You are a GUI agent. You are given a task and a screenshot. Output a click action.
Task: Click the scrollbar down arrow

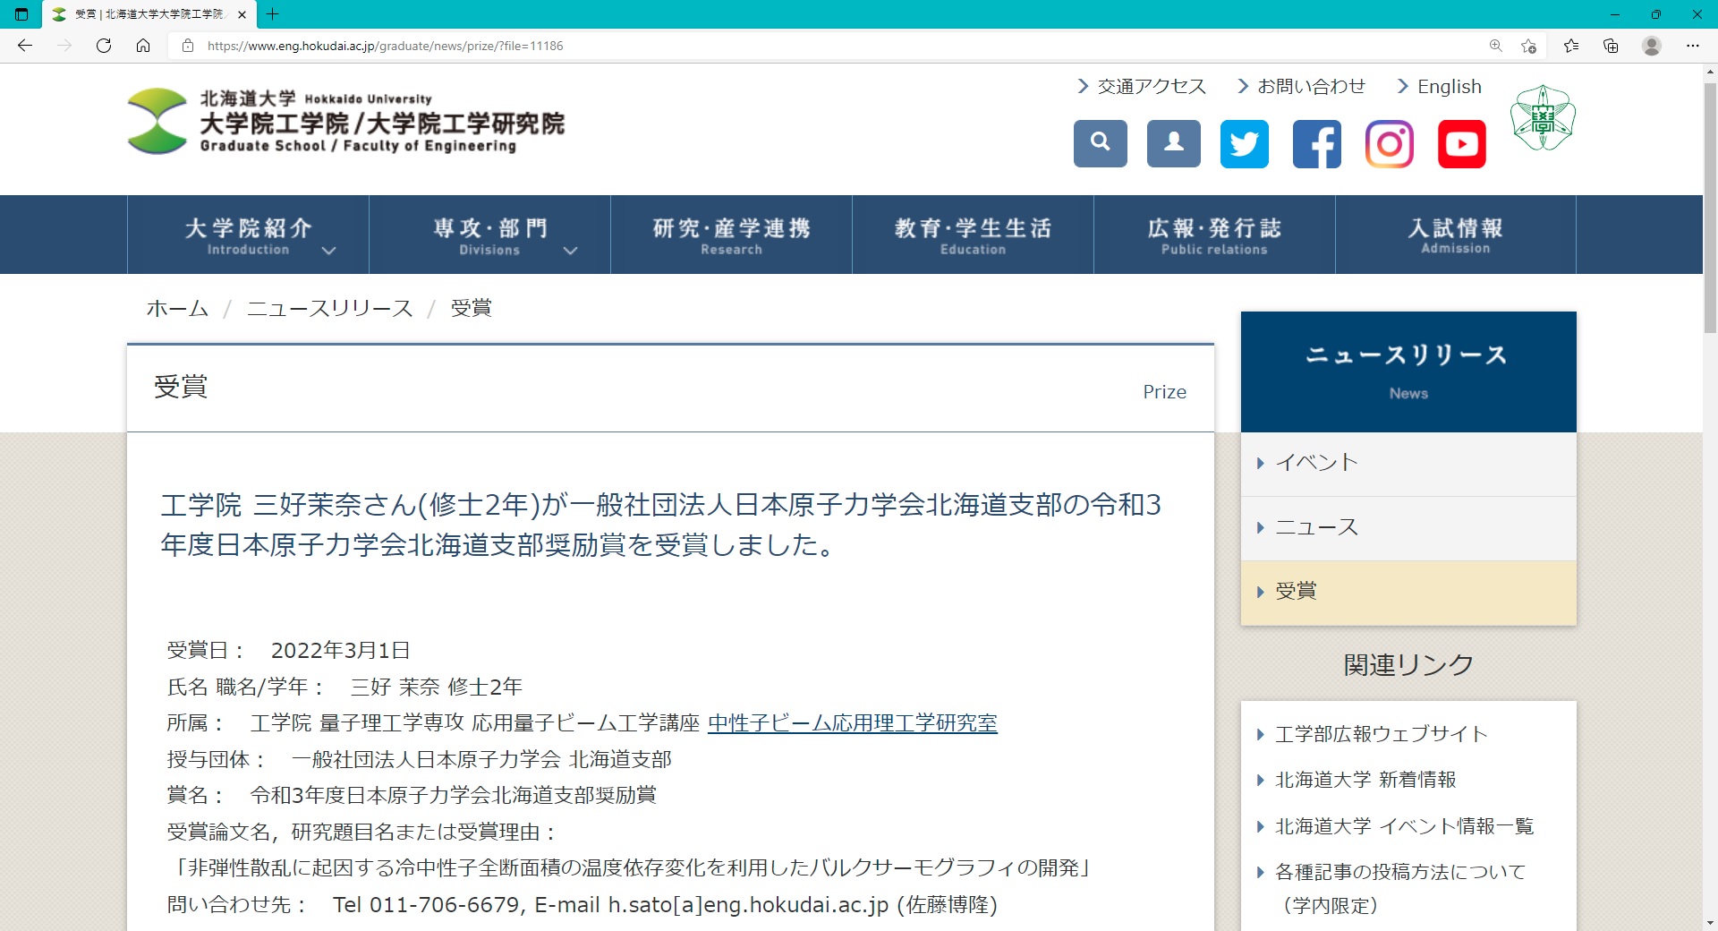coord(1710,922)
